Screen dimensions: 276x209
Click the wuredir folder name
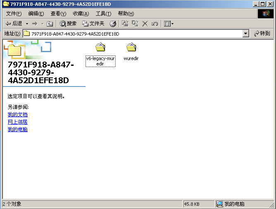point(131,58)
